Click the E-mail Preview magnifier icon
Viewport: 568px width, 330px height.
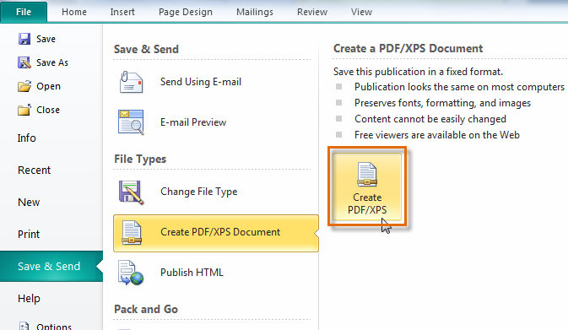131,122
